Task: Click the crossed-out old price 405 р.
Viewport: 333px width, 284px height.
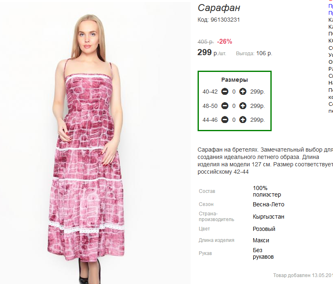Action: point(206,42)
